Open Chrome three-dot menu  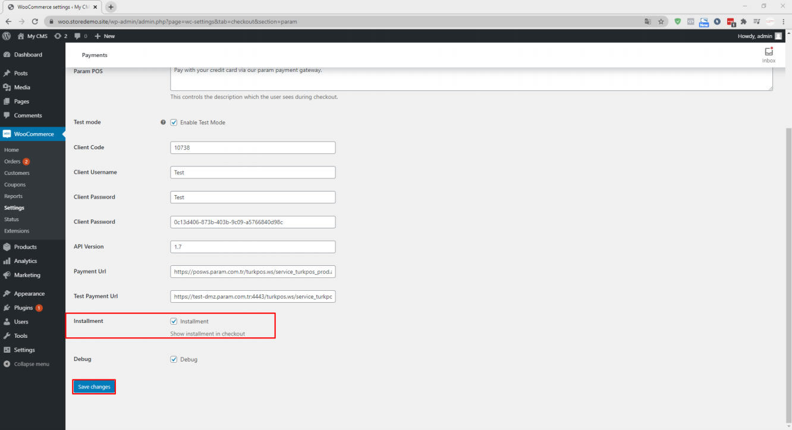pyautogui.click(x=784, y=21)
